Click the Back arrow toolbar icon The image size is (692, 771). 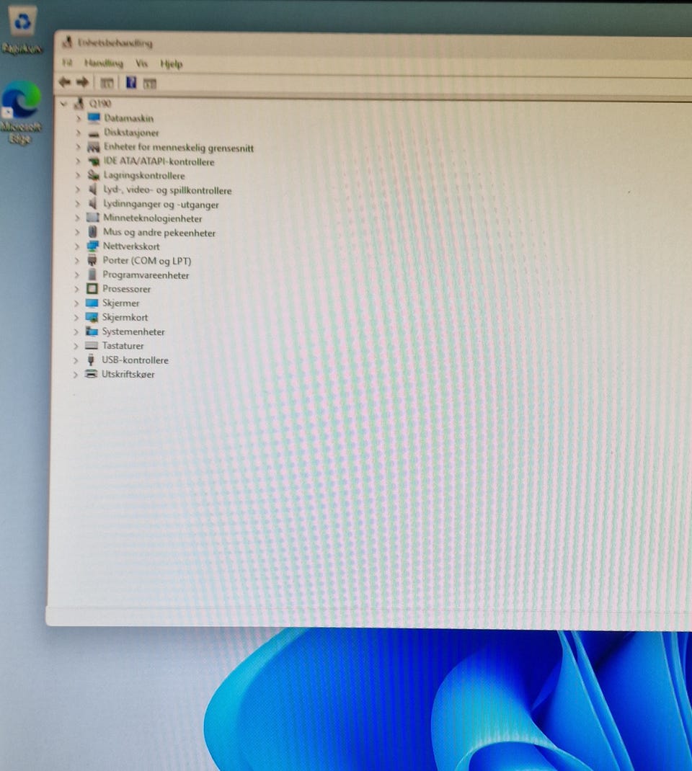65,81
